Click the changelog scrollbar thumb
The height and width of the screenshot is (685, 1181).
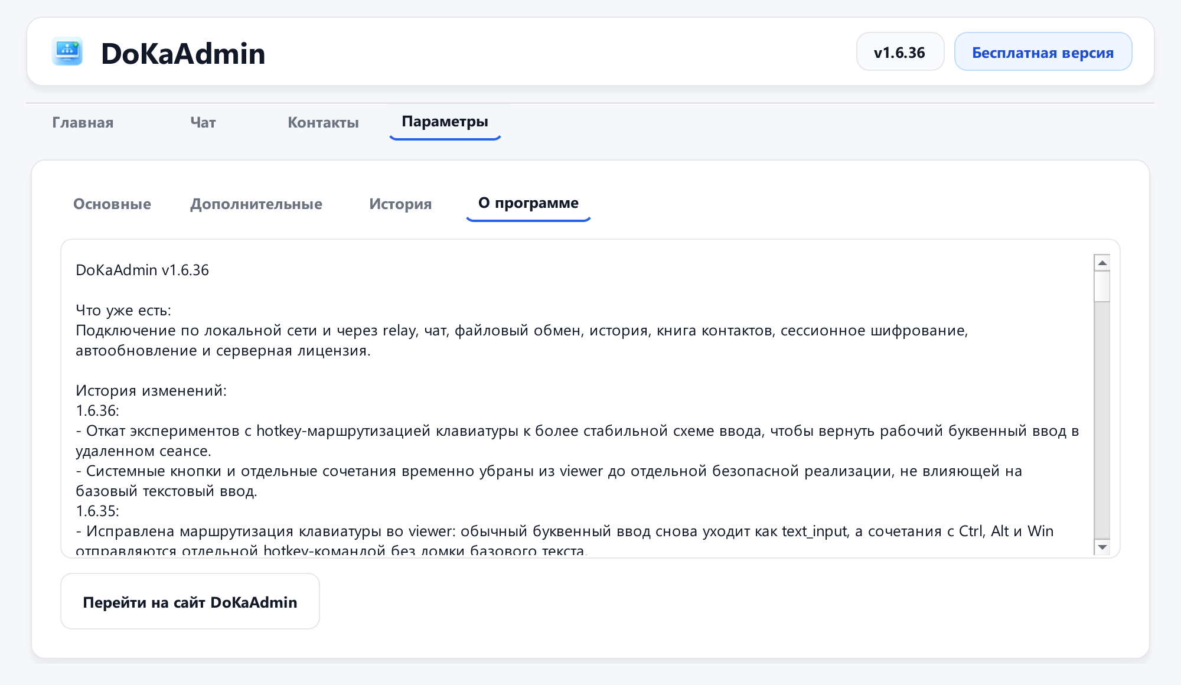click(x=1102, y=286)
